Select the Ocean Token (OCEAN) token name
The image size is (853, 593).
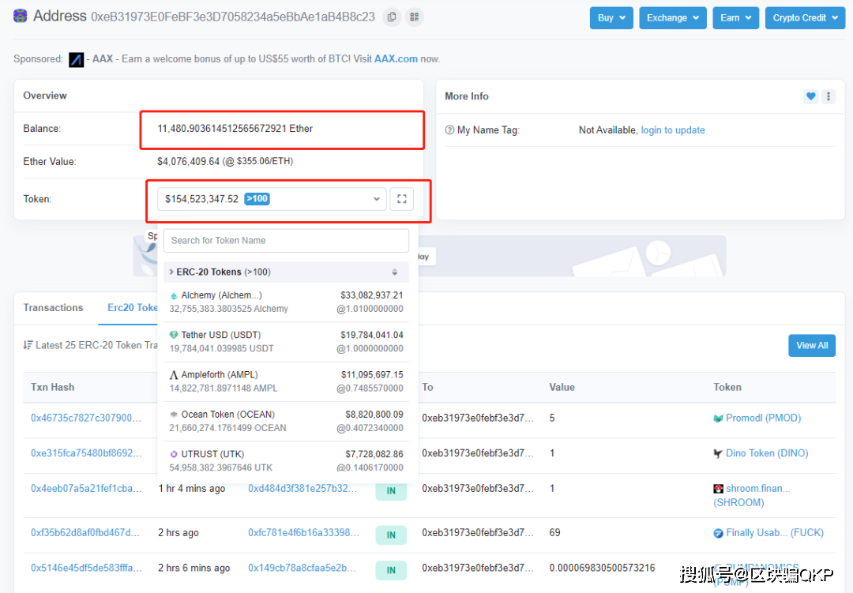point(228,415)
